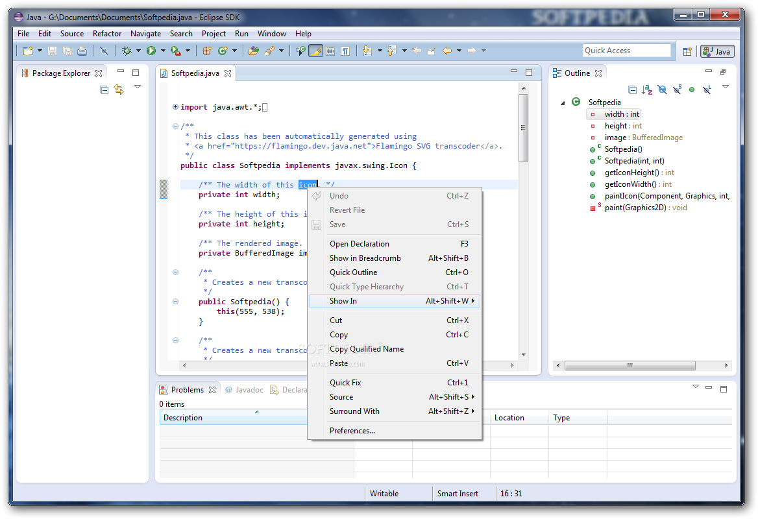Click the Quick Access search field
This screenshot has width=758, height=519.
tap(627, 51)
